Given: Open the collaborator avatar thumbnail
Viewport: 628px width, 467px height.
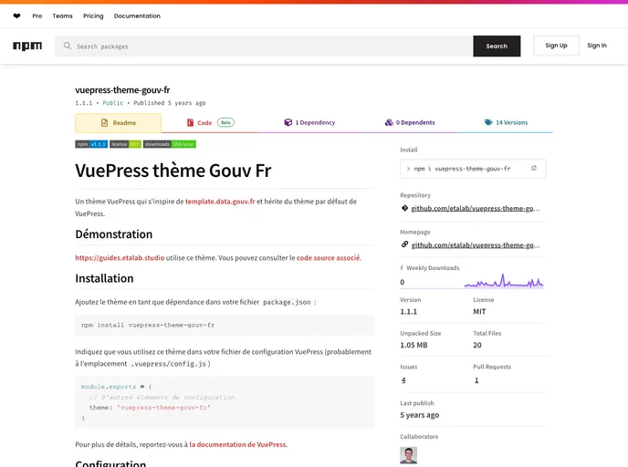Looking at the screenshot, I should (409, 455).
